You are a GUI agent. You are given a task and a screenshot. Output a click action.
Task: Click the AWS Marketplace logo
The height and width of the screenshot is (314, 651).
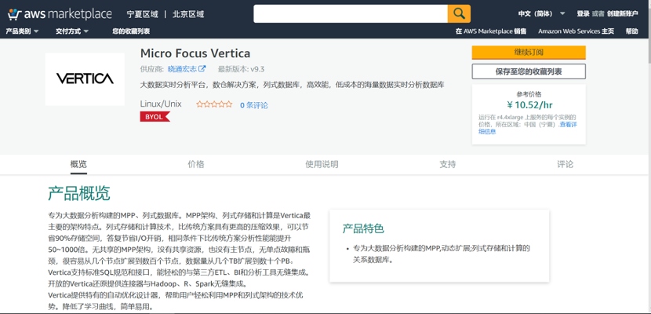(x=60, y=14)
